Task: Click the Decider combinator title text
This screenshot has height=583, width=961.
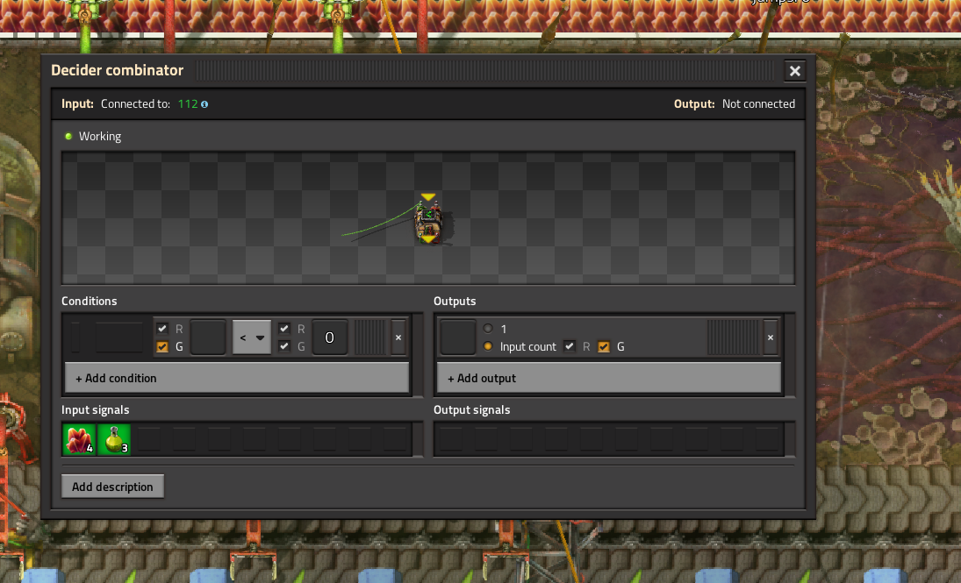Action: pos(117,70)
